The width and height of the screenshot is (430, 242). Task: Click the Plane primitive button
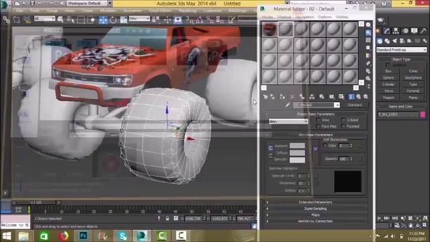413,97
